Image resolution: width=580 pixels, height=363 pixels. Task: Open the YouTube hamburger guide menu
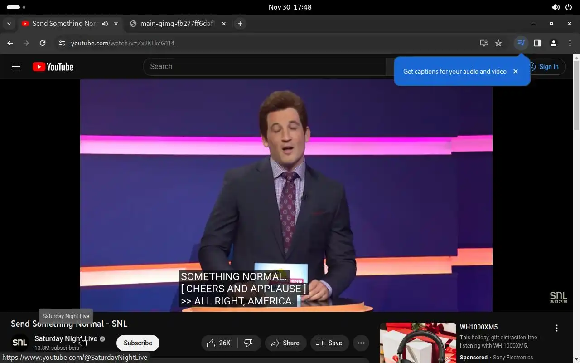point(16,67)
